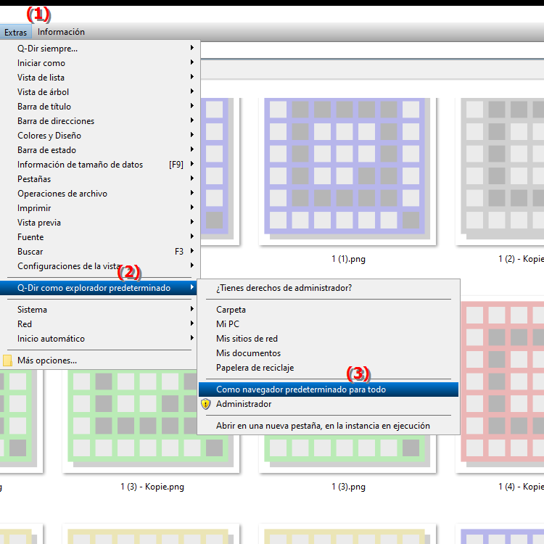Open the Fuente submenu
The height and width of the screenshot is (544, 544).
click(99, 237)
